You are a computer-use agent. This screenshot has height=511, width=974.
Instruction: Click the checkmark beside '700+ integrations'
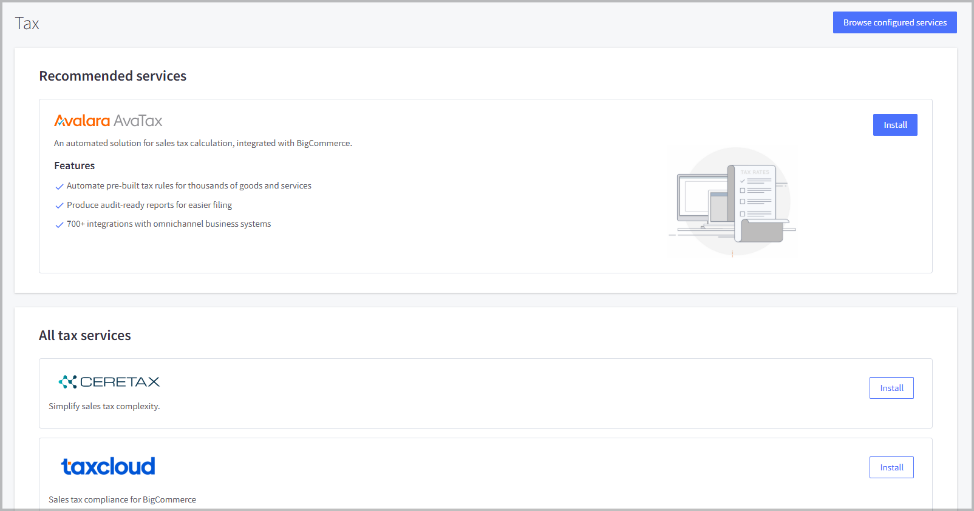point(60,225)
